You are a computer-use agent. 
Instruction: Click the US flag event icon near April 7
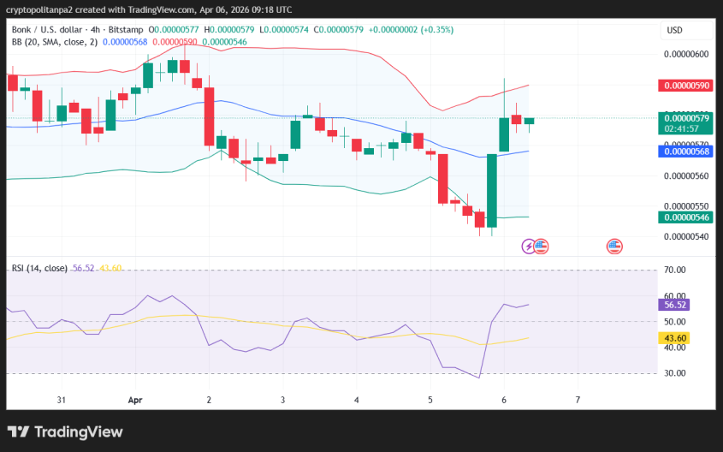coord(614,247)
